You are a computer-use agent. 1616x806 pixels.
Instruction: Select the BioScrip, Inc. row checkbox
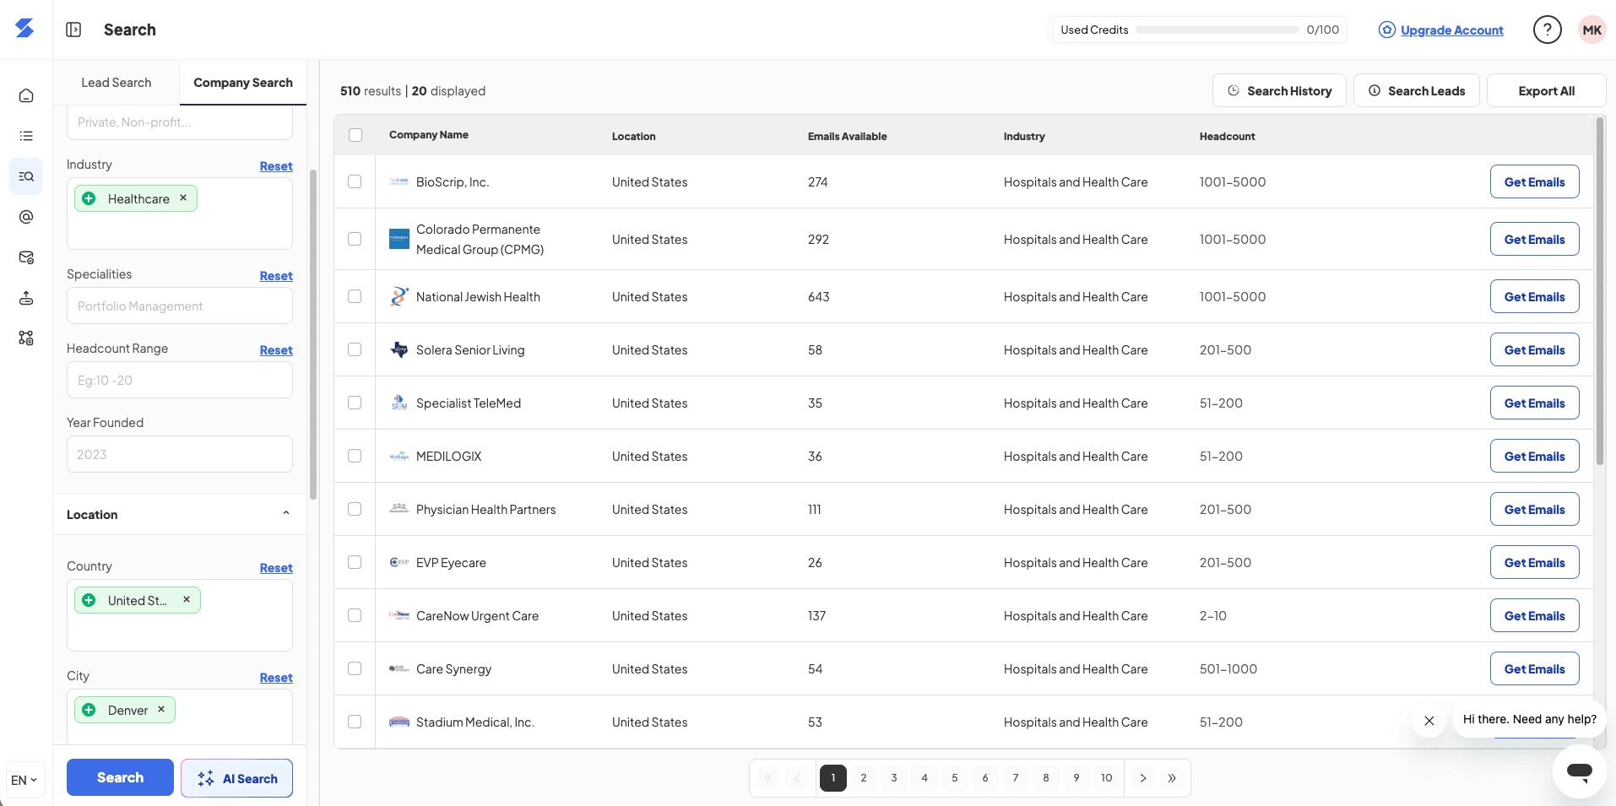(355, 181)
